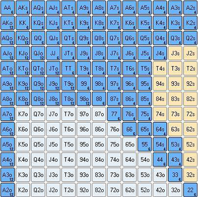Toggle the 98o offsuit cell
This screenshot has width=198, height=197.
[x=84, y=99]
